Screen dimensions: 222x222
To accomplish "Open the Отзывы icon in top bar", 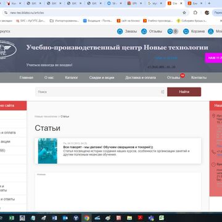I will click(144, 31).
